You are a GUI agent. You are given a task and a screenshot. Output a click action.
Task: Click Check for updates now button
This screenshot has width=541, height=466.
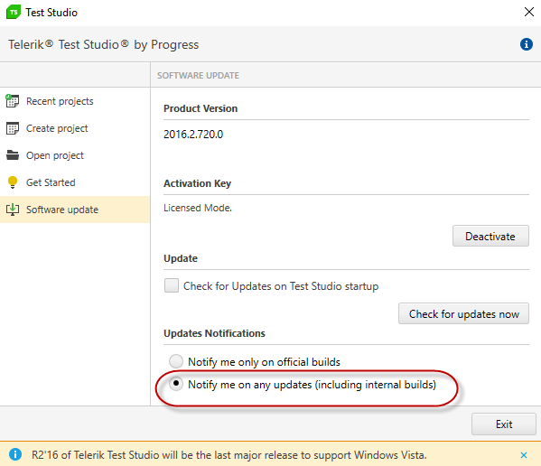click(463, 313)
